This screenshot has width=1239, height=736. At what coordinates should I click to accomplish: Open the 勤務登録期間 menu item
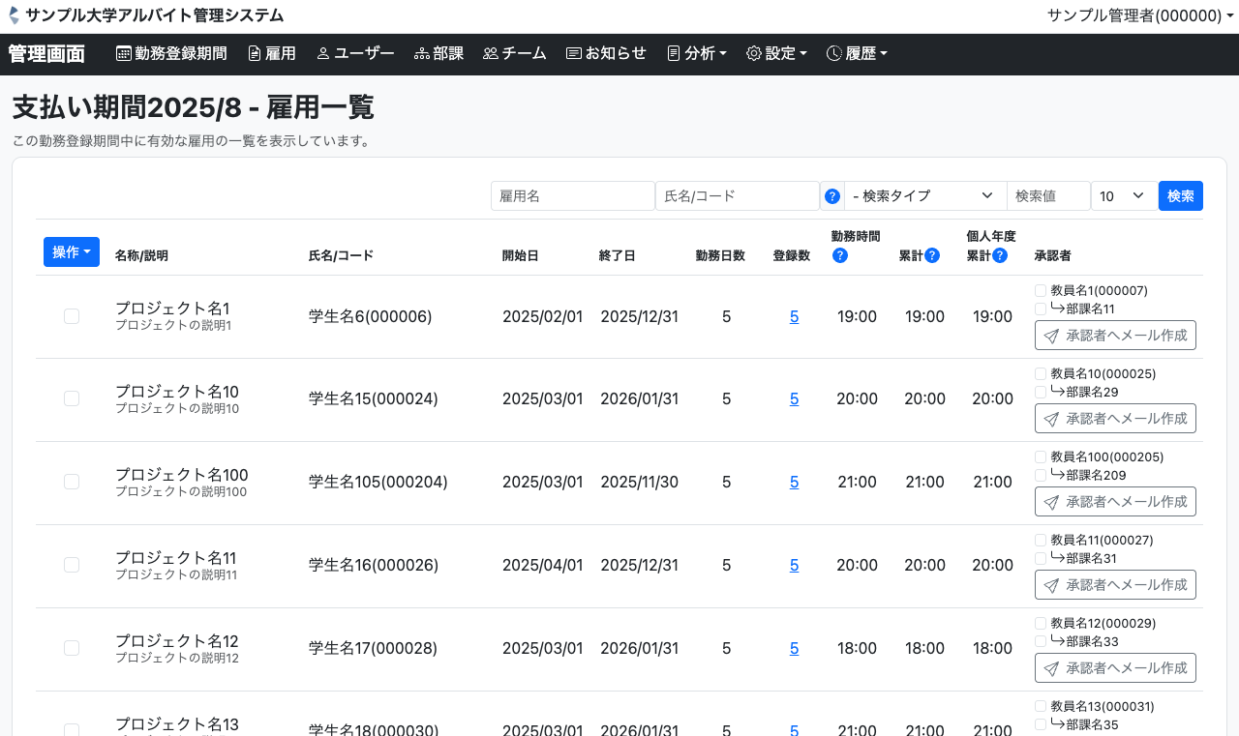click(x=171, y=54)
